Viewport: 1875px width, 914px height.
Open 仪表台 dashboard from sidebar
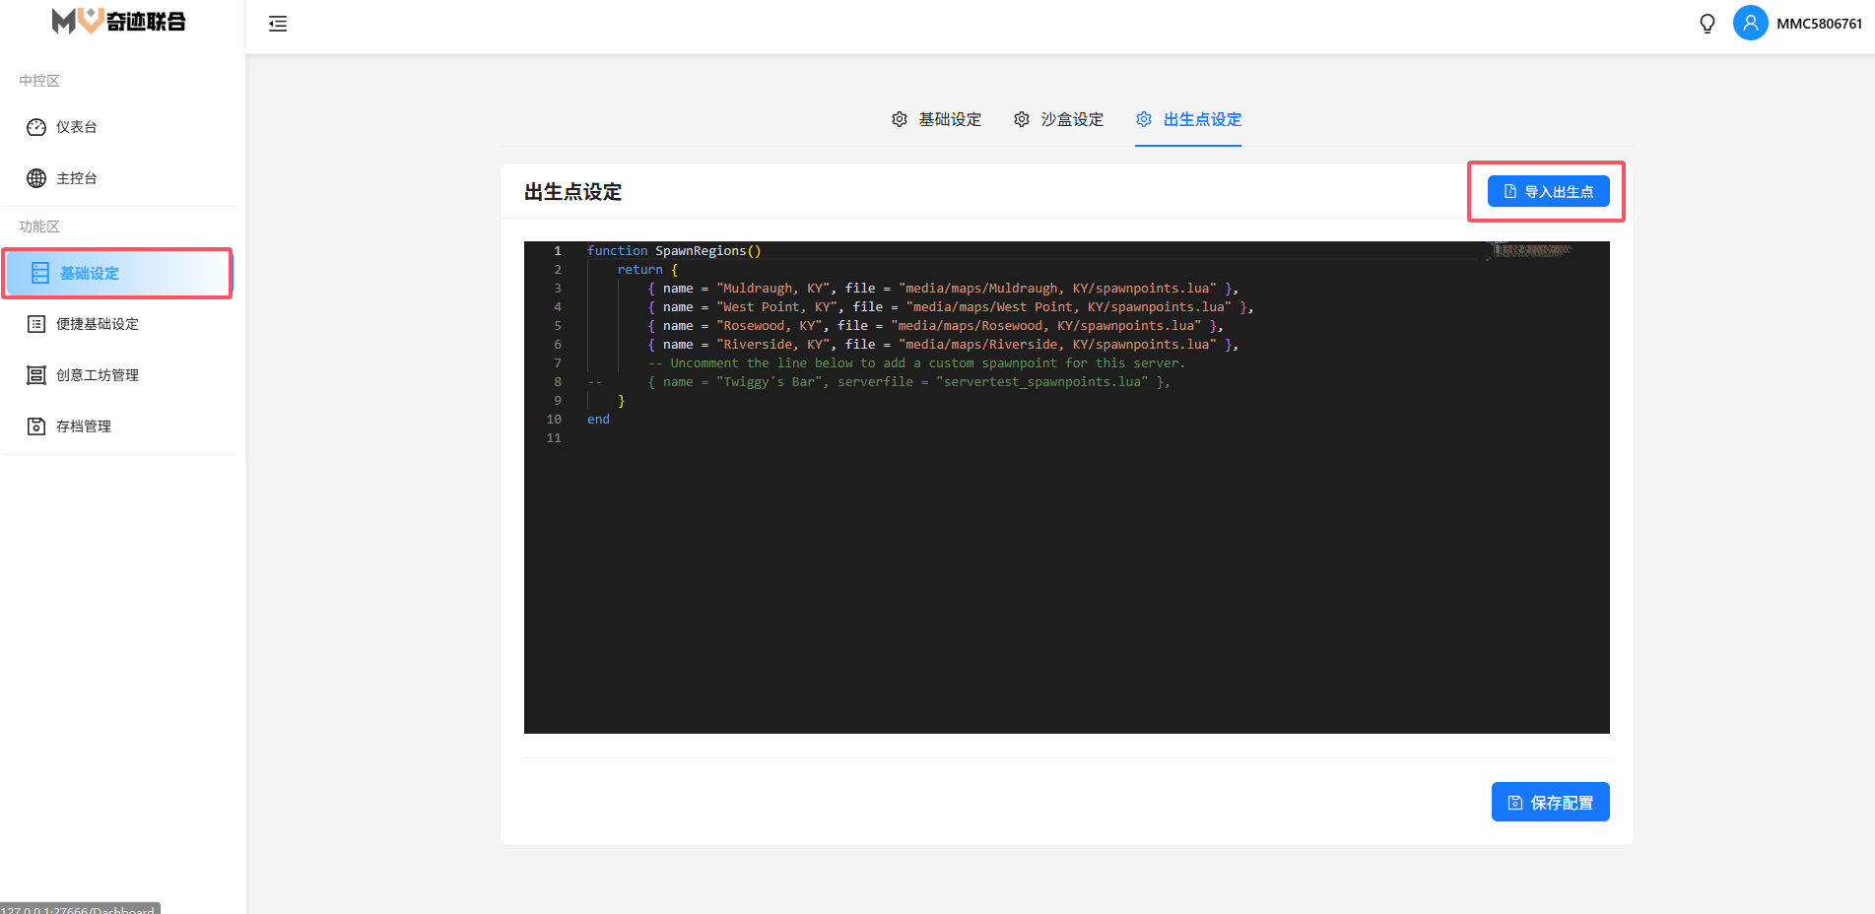point(77,127)
